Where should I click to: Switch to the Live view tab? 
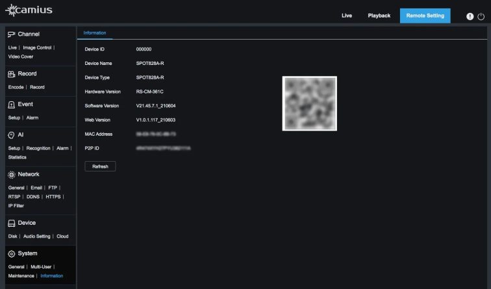[347, 16]
